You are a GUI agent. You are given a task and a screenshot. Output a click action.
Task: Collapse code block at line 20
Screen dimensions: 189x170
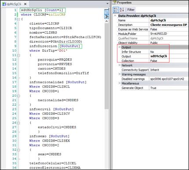pos(18,96)
